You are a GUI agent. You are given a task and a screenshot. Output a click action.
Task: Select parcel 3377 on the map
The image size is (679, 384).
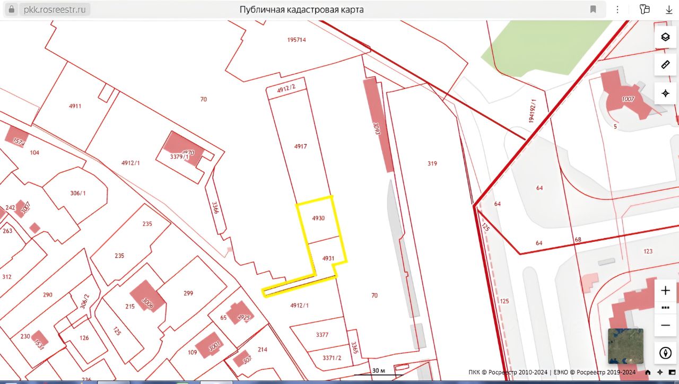click(x=322, y=334)
